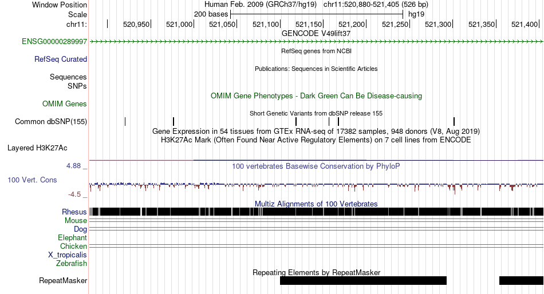The height and width of the screenshot is (294, 544).
Task: Open the Layered H3K27Ac track label
Action: pyautogui.click(x=37, y=148)
